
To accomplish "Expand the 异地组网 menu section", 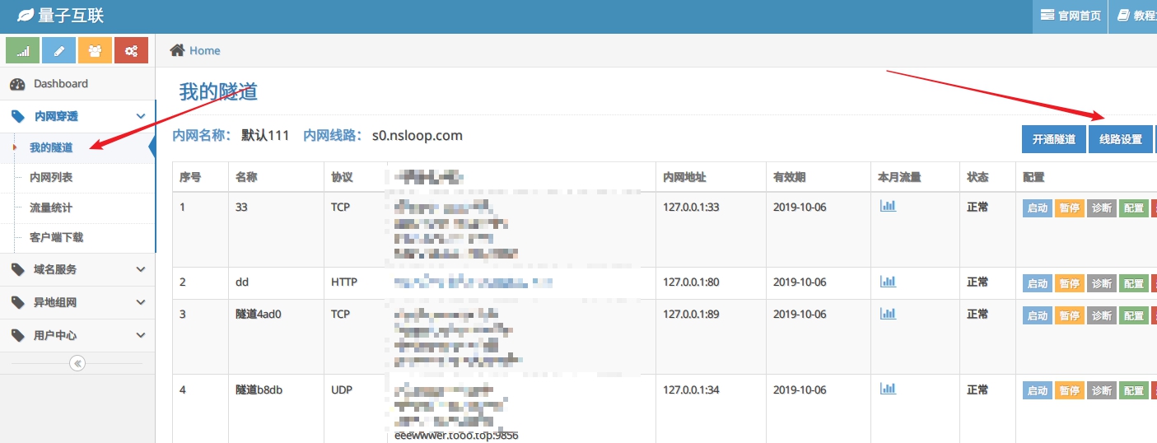I will pos(77,302).
